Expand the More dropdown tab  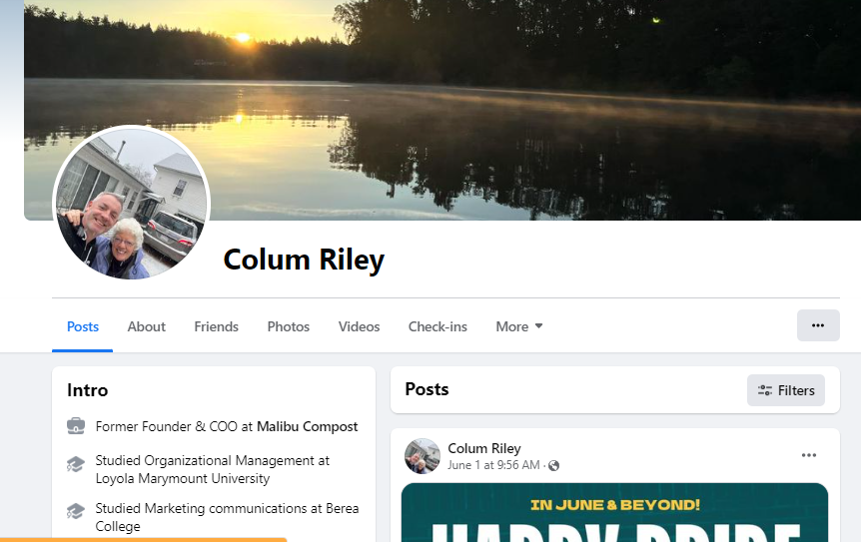coord(519,326)
